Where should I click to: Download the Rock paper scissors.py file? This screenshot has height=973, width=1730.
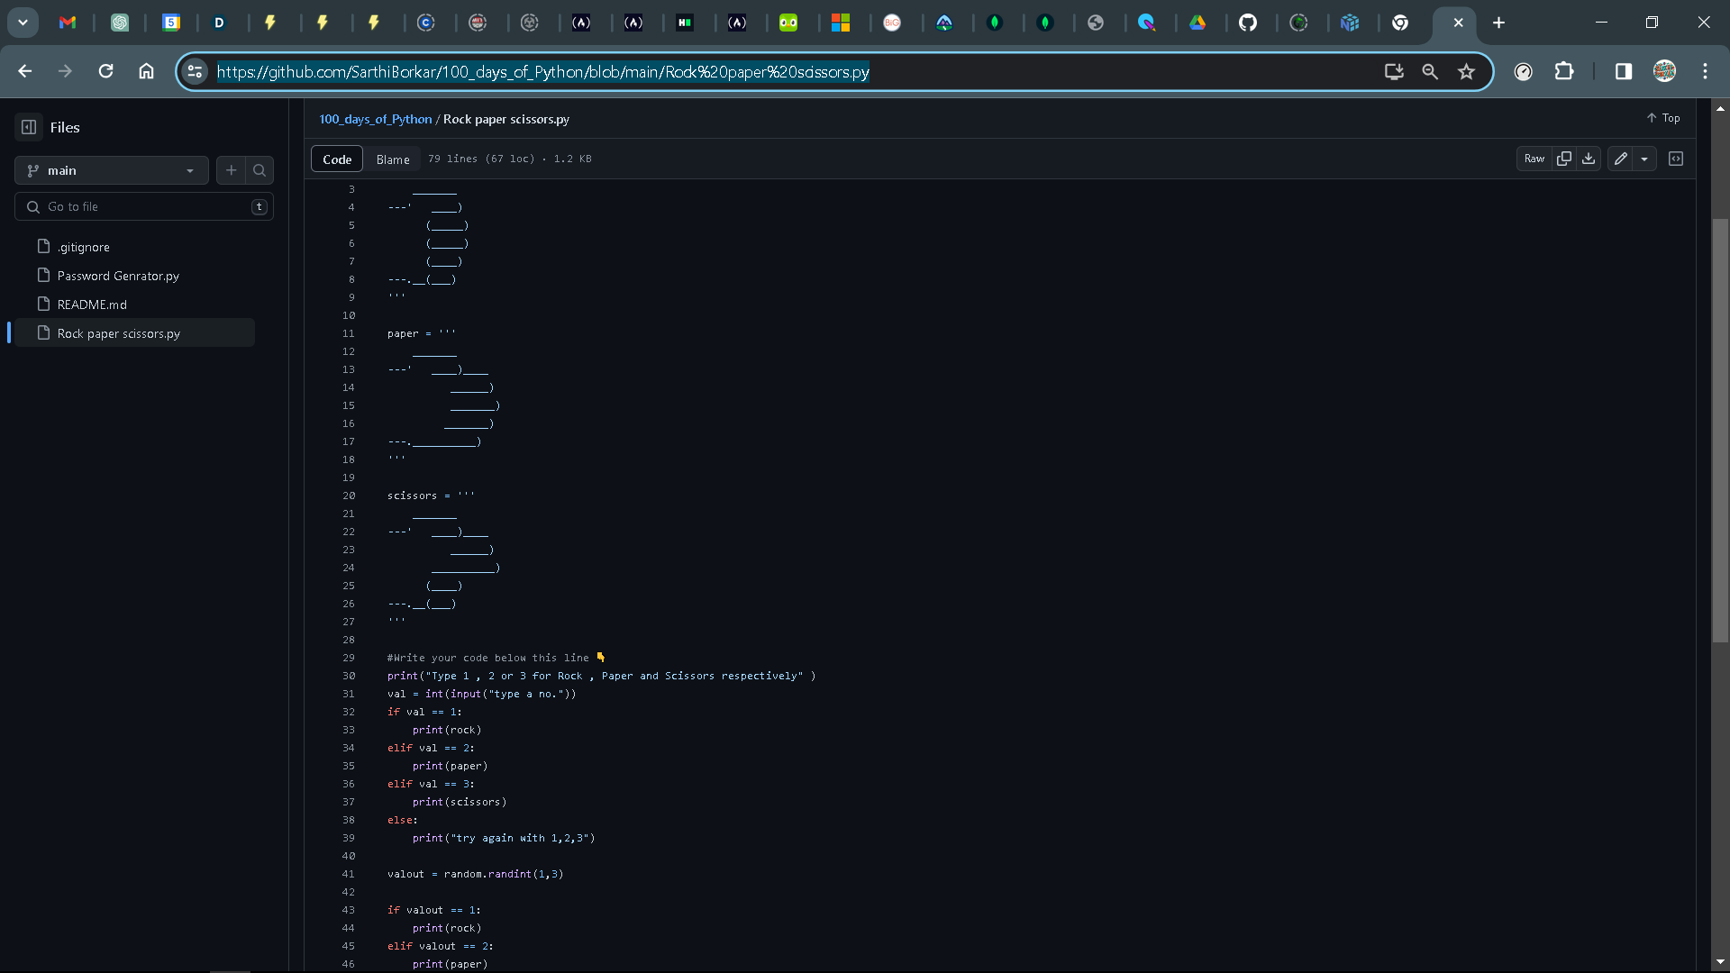(1588, 159)
